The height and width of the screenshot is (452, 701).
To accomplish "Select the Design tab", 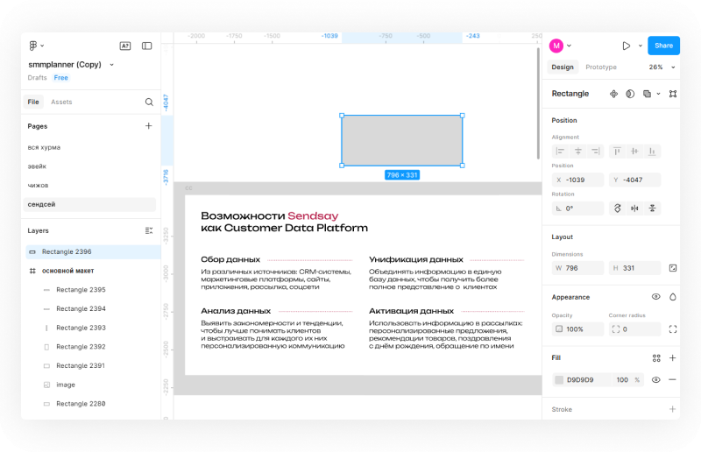I will 563,67.
